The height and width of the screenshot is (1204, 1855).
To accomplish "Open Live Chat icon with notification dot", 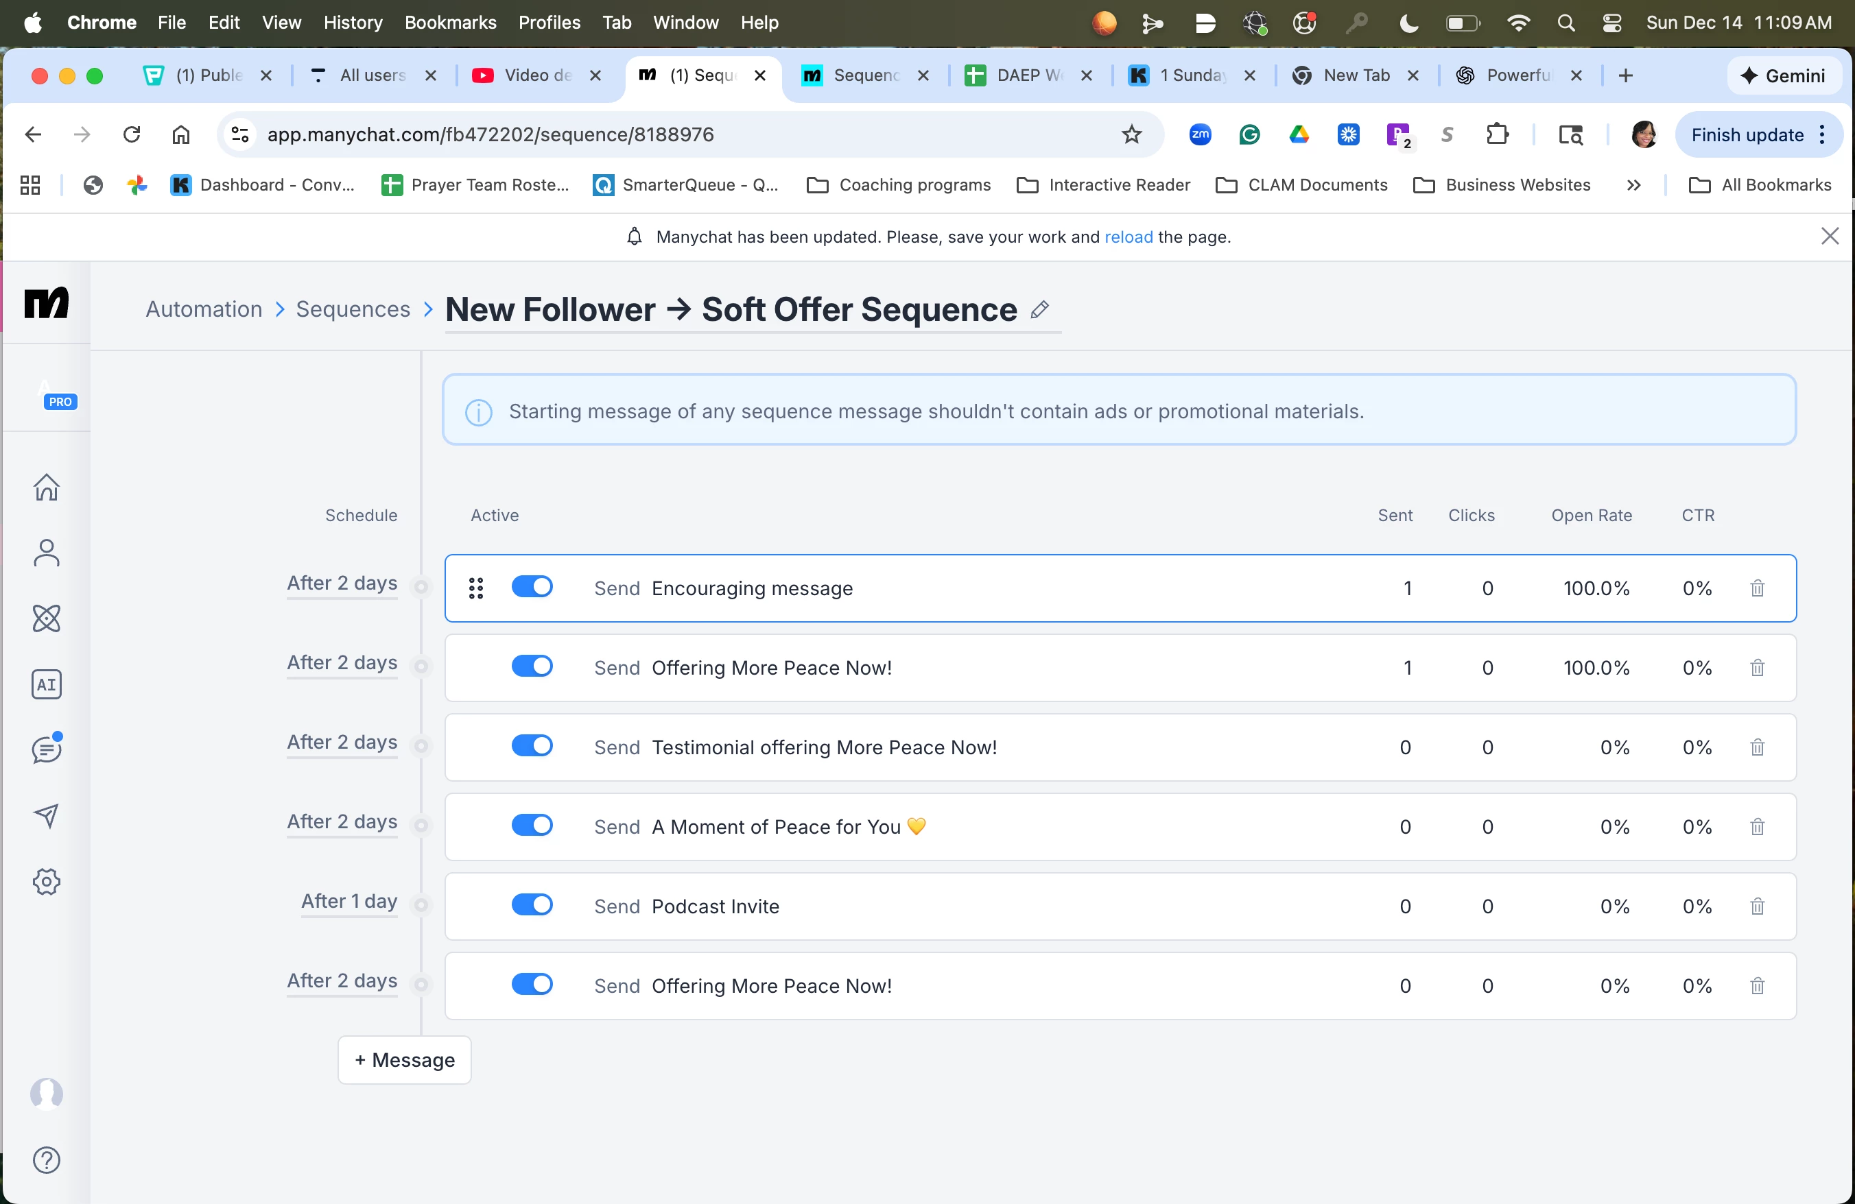I will tap(46, 749).
